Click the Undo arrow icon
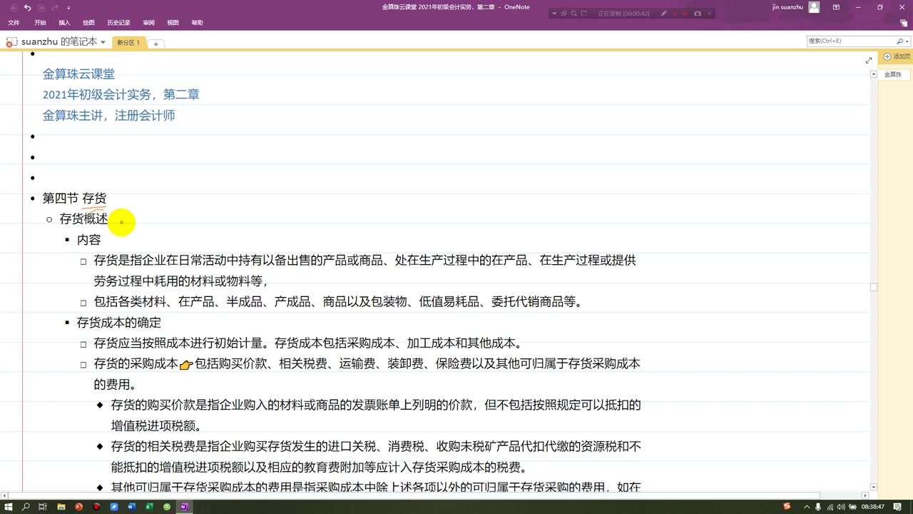The image size is (913, 514). coord(28,7)
